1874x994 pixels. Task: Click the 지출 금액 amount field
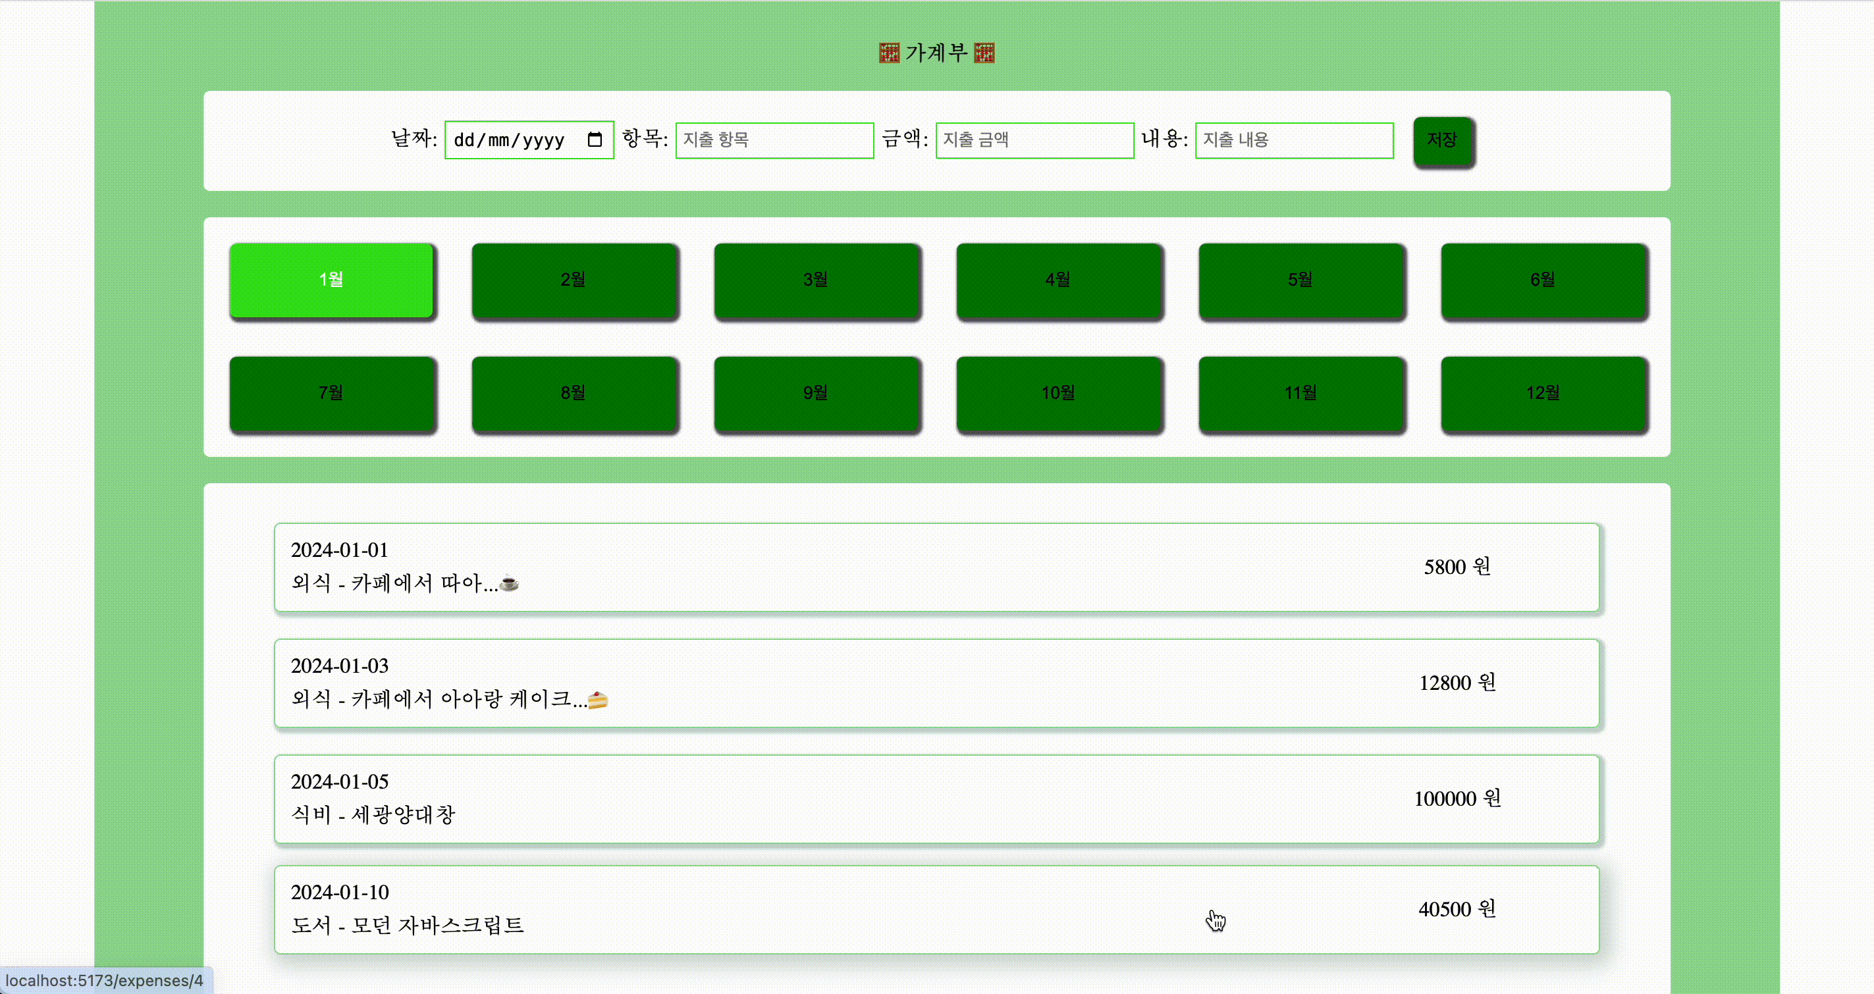[1034, 140]
